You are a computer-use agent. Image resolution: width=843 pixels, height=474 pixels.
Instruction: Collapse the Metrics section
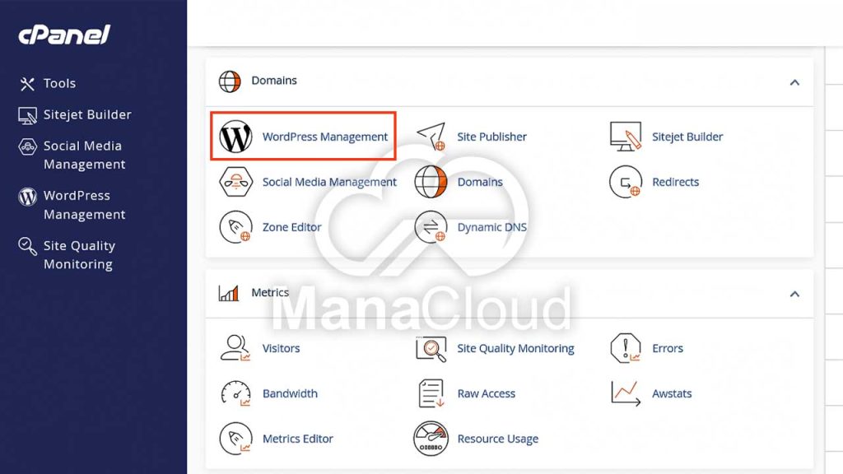794,293
